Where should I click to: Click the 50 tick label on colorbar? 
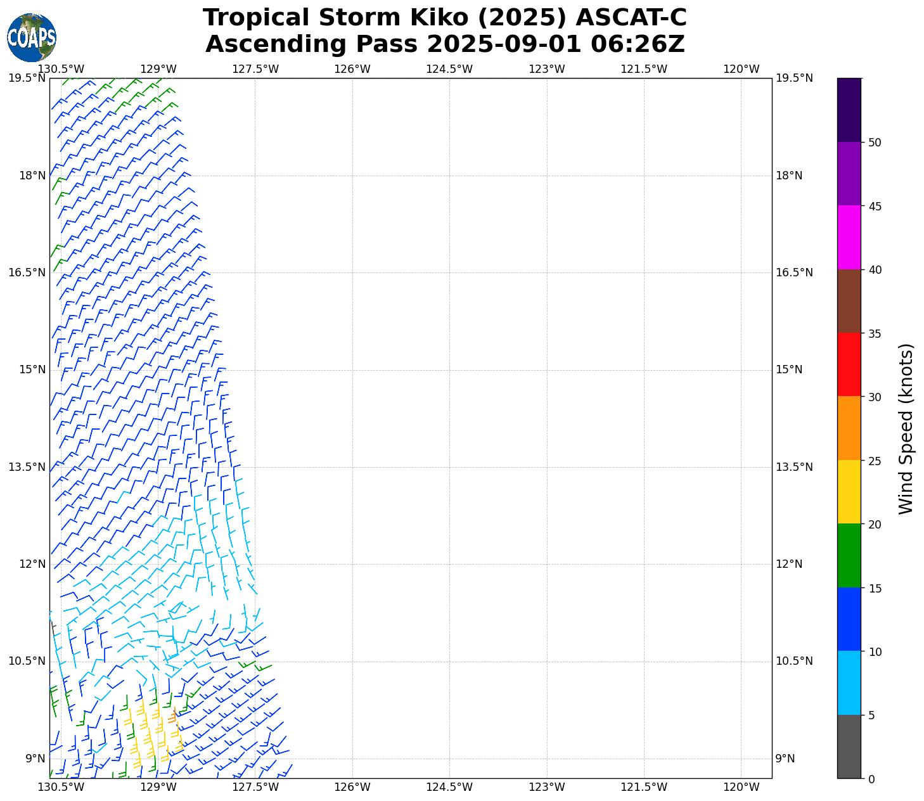(875, 143)
